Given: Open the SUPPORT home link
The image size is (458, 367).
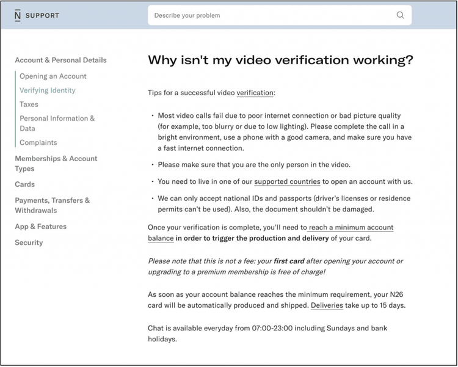Looking at the screenshot, I should pyautogui.click(x=42, y=15).
